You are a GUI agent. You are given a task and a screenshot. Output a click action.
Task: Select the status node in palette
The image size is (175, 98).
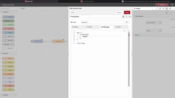point(8,33)
